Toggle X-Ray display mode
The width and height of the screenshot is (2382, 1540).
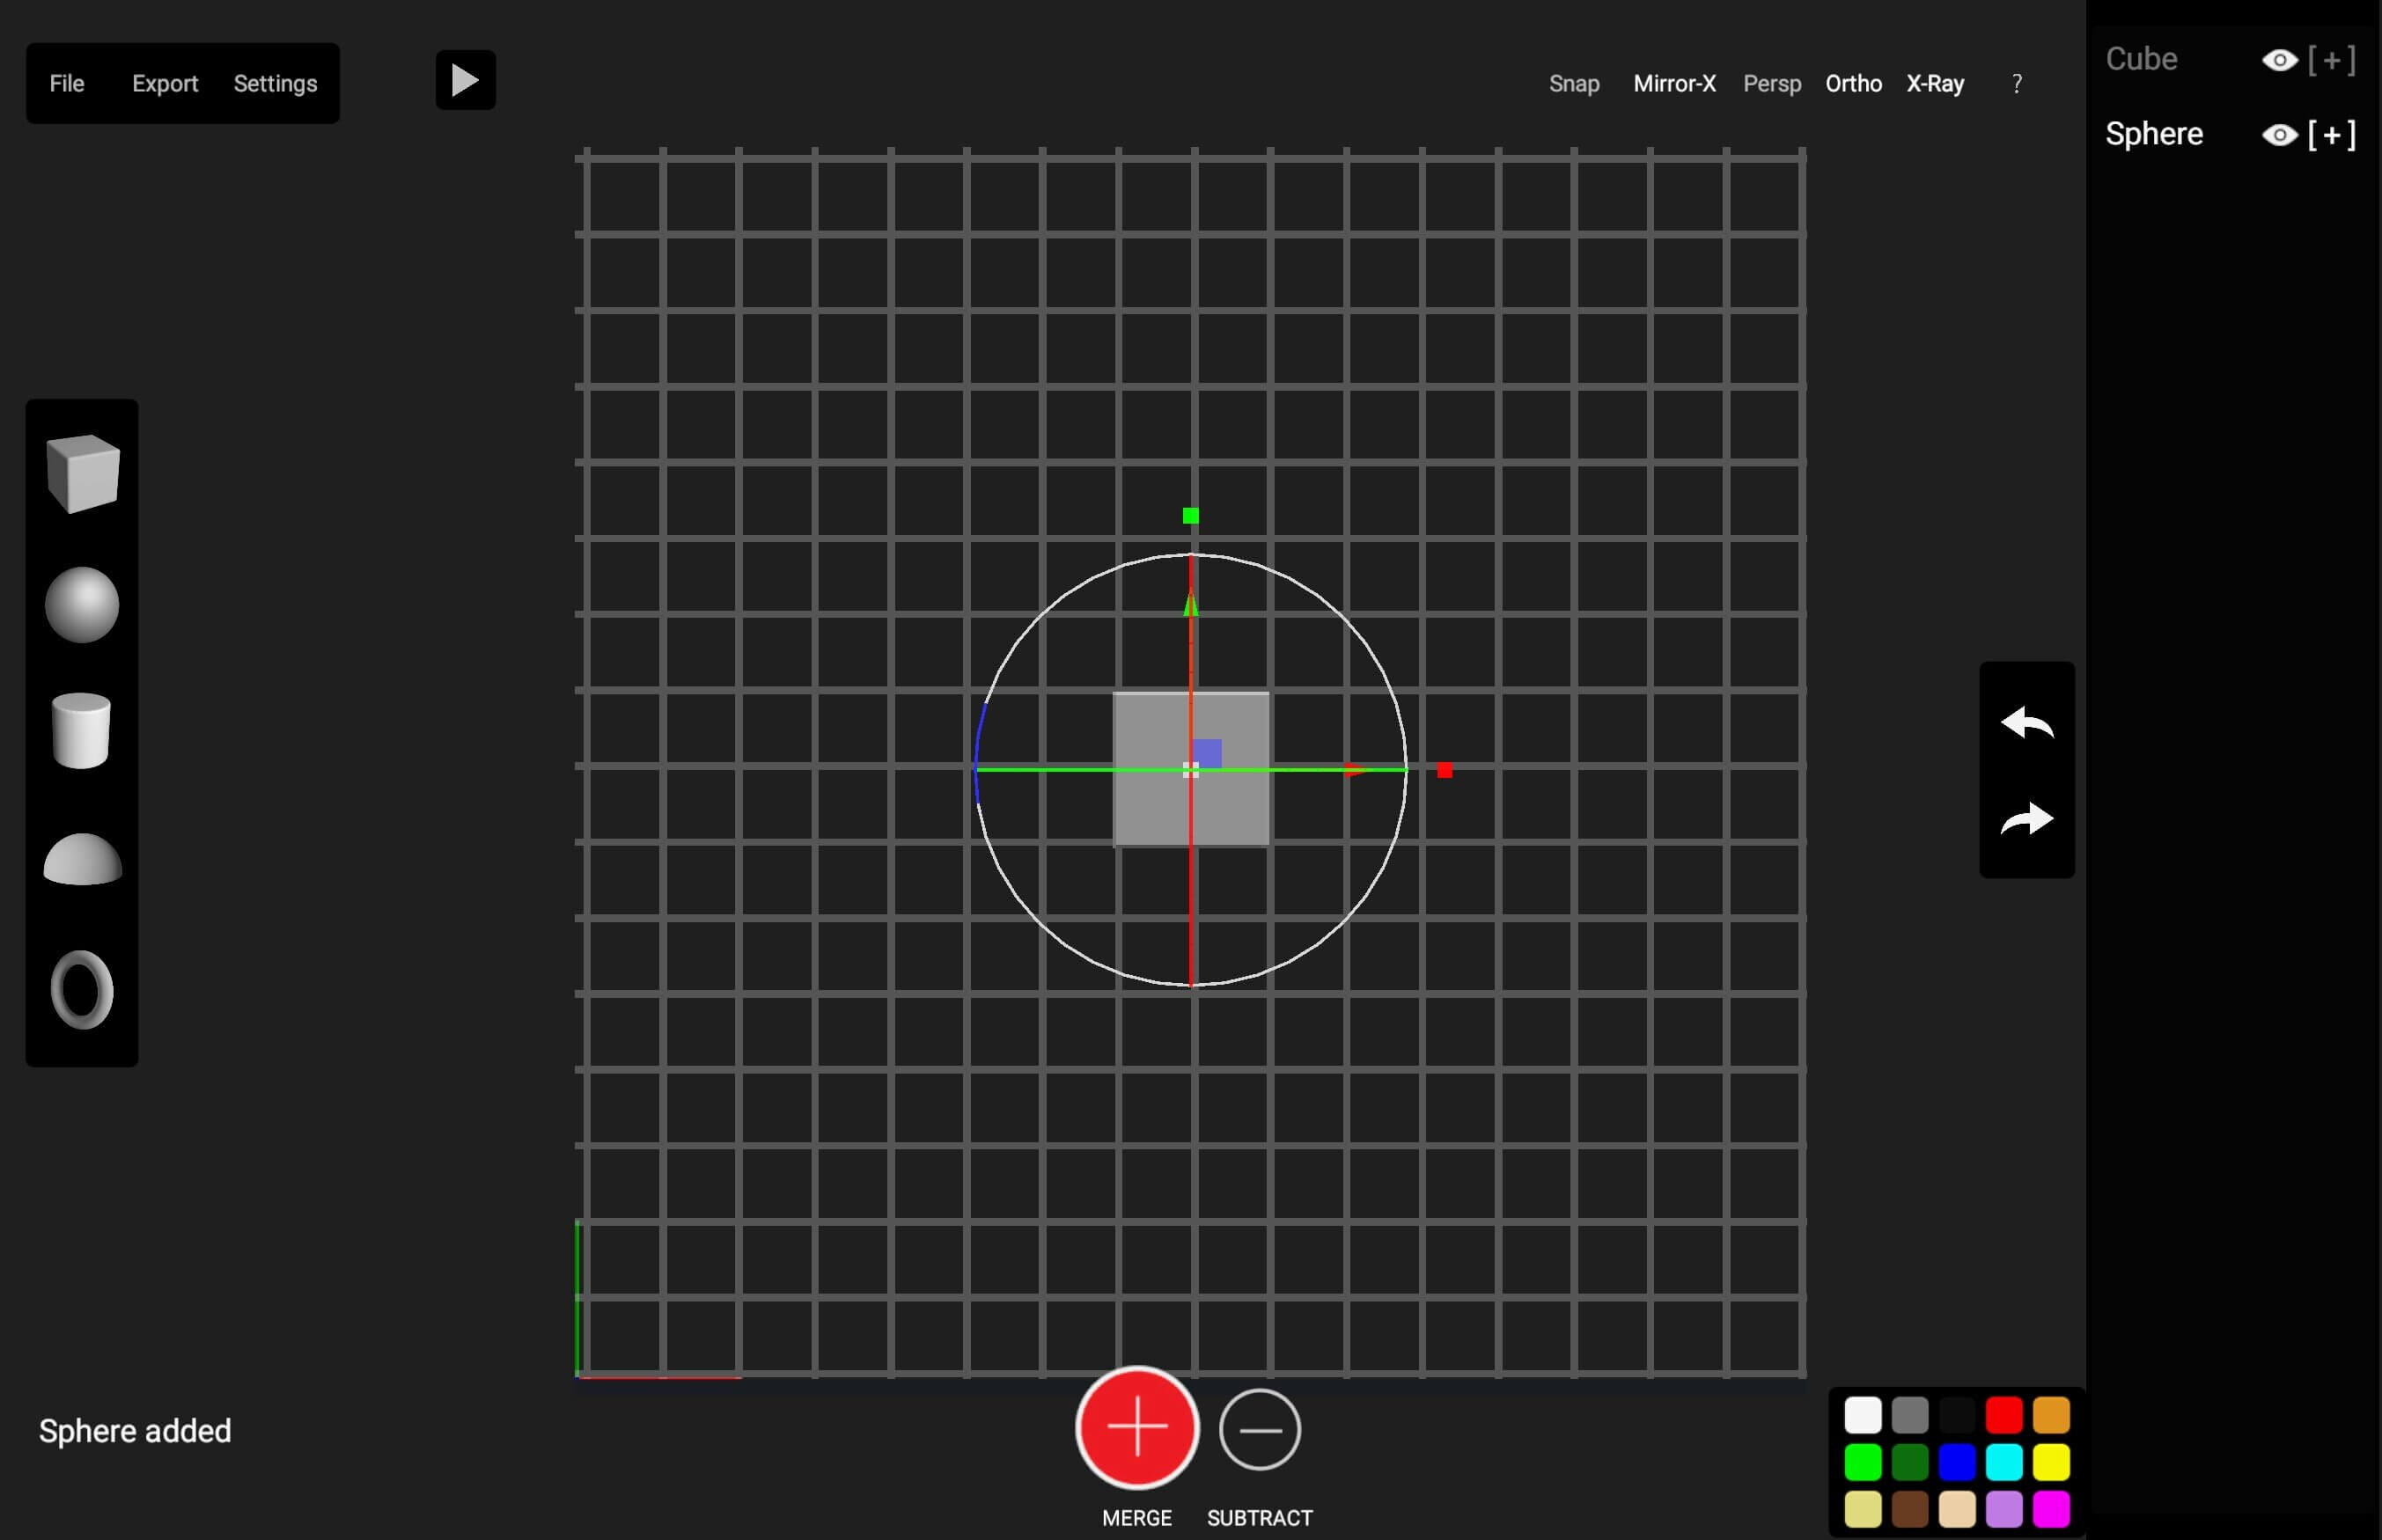[x=1935, y=84]
